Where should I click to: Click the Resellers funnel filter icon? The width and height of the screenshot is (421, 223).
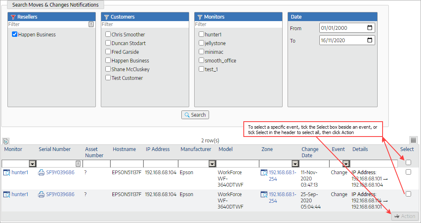[x=13, y=17]
